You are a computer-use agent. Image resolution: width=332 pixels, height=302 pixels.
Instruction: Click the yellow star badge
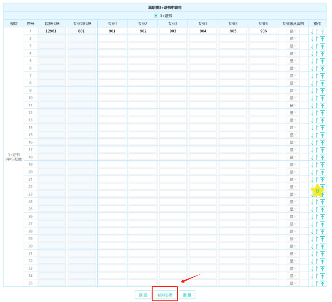(x=318, y=191)
